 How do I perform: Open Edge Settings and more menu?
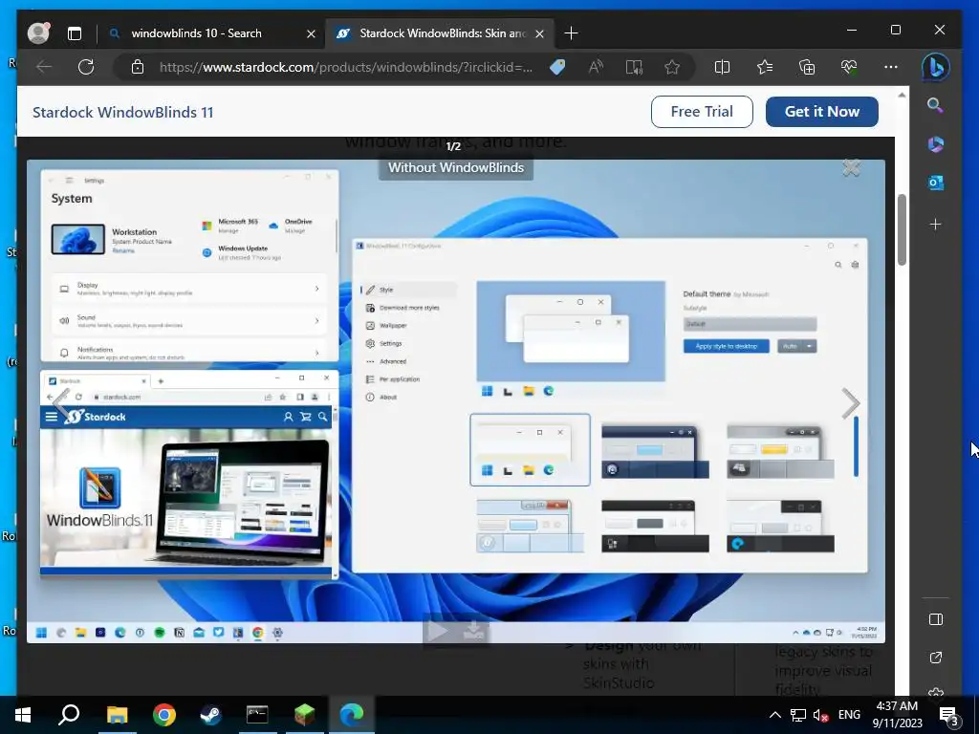(x=891, y=67)
